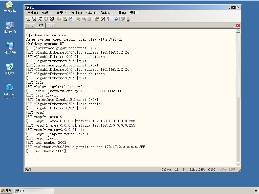
Task: Click the terminal scrollbar up arrow
Action: 238,31
